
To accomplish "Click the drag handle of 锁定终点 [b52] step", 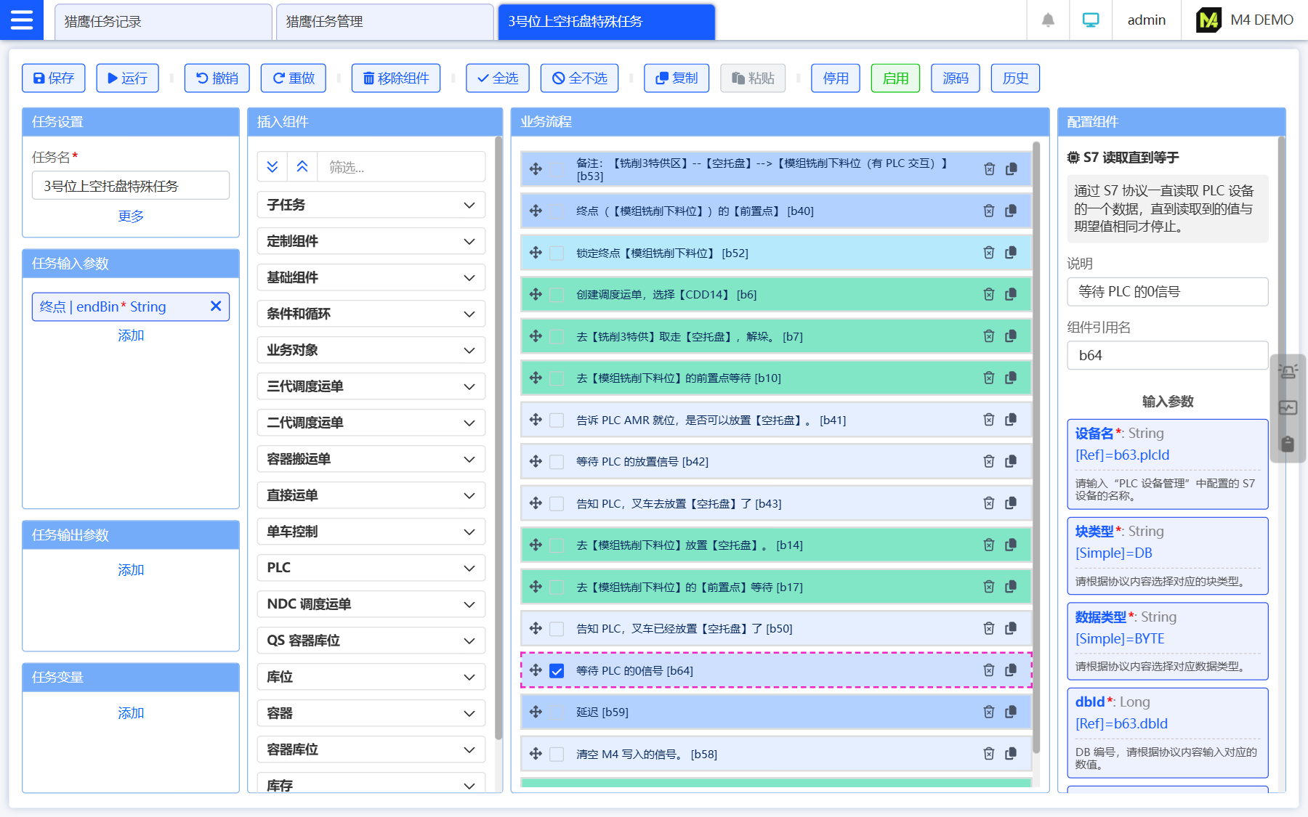I will 536,253.
